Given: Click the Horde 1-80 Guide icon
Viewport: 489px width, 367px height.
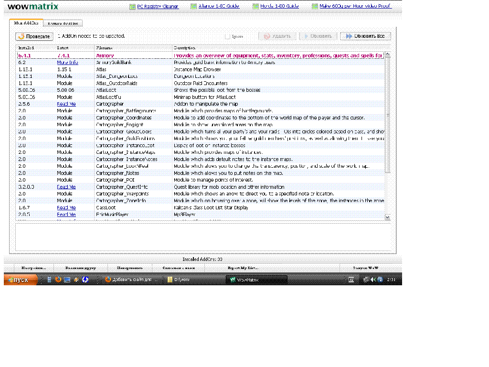Looking at the screenshot, I should (256, 6).
